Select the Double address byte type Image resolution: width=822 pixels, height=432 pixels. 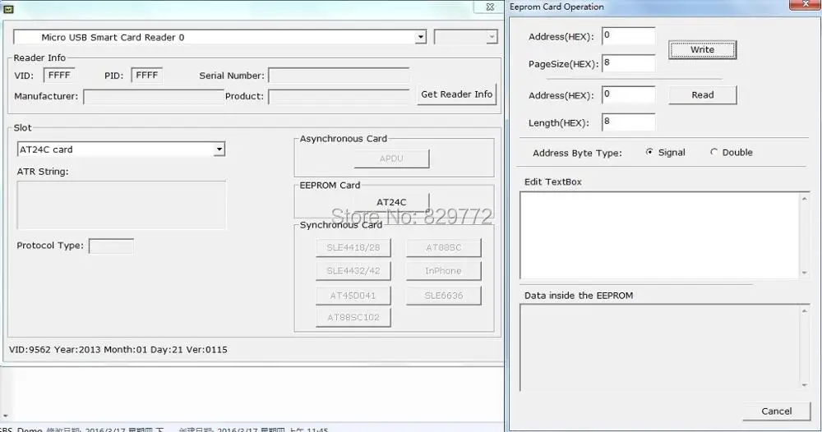tap(713, 152)
